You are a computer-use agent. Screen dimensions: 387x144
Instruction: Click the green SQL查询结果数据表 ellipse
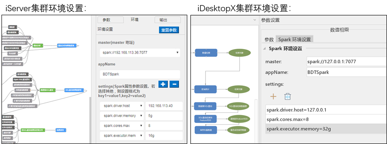coord(238,106)
